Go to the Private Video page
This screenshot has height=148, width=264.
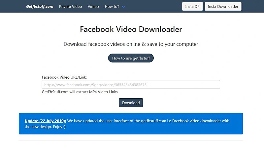coord(70,7)
